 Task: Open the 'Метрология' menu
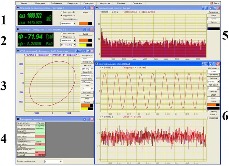tap(105, 3)
